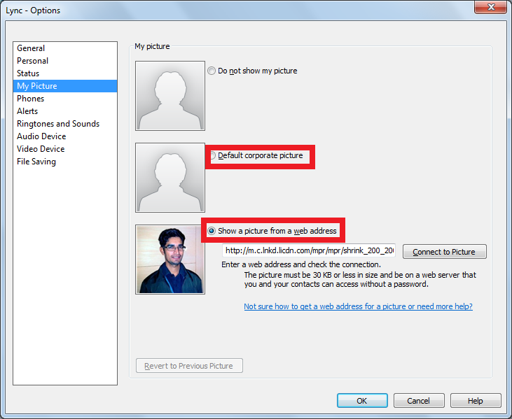Cancel the Options dialog

[x=419, y=400]
